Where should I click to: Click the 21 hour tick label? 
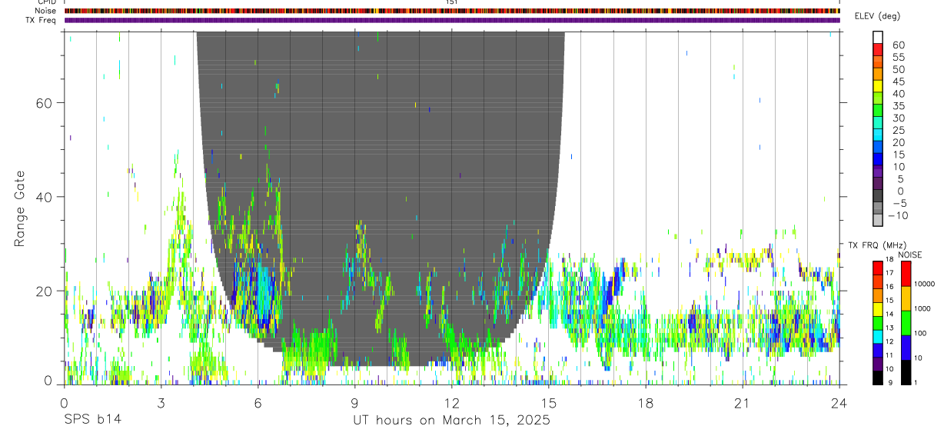click(743, 403)
